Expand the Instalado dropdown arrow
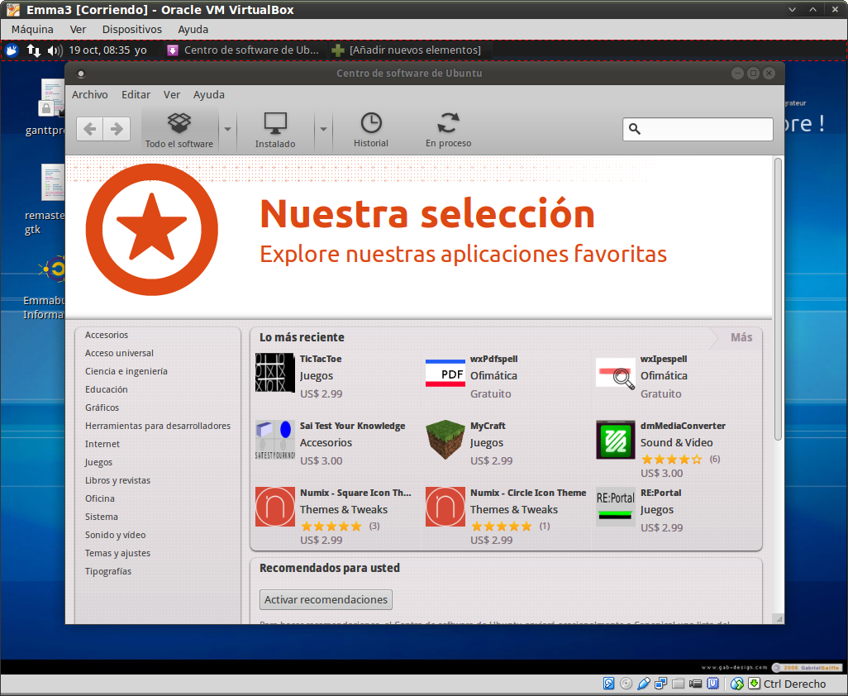The width and height of the screenshot is (848, 696). tap(323, 129)
